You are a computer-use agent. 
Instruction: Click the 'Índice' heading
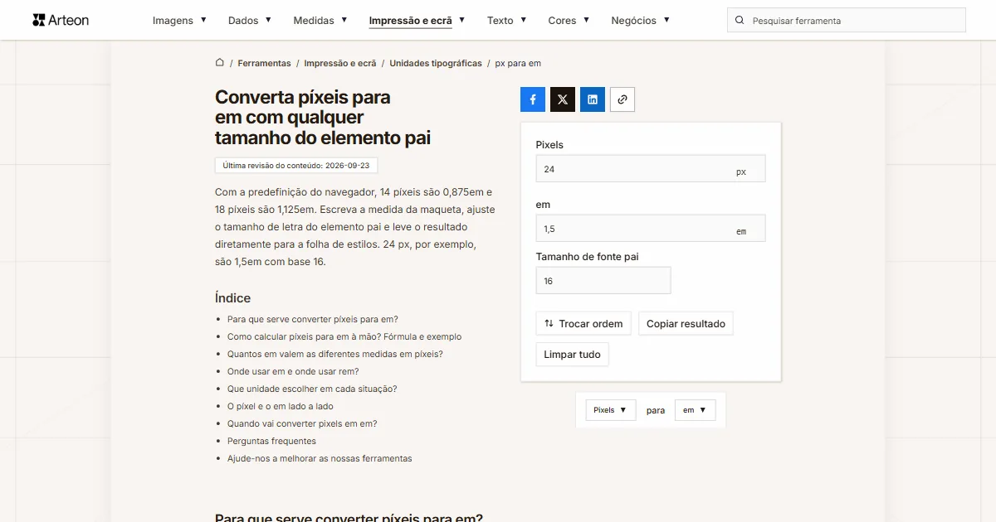coord(232,297)
